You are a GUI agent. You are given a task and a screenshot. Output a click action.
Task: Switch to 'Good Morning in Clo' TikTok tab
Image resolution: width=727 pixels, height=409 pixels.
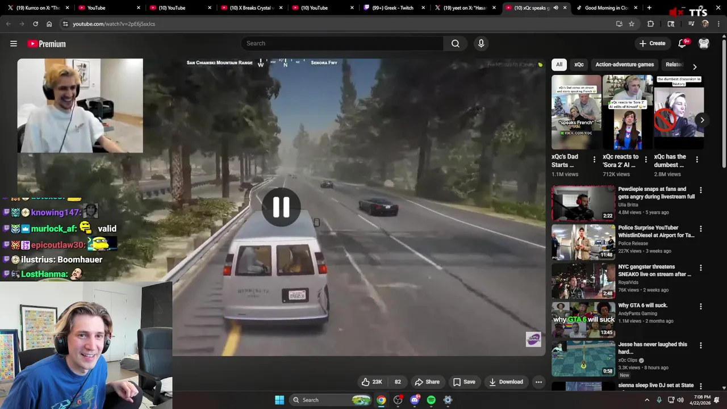(607, 8)
